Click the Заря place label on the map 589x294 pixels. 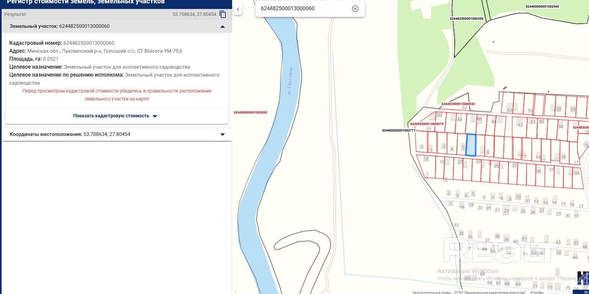(537, 253)
